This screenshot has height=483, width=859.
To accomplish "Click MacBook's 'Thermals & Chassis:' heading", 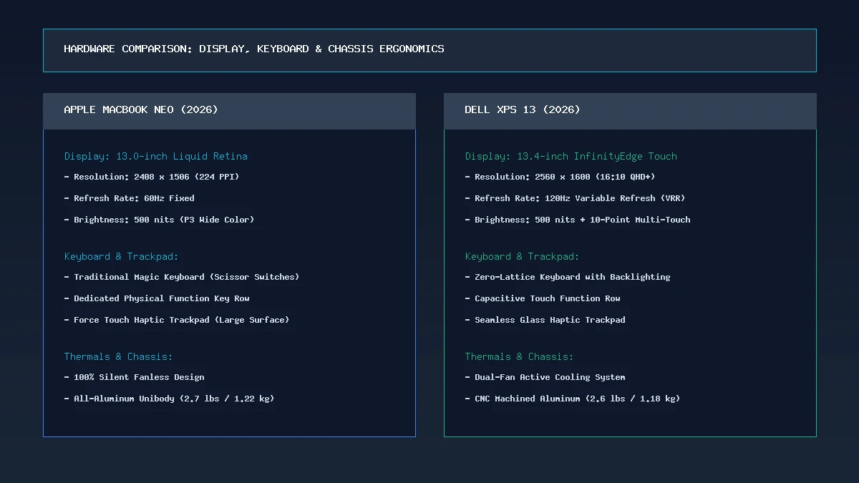I will [118, 356].
